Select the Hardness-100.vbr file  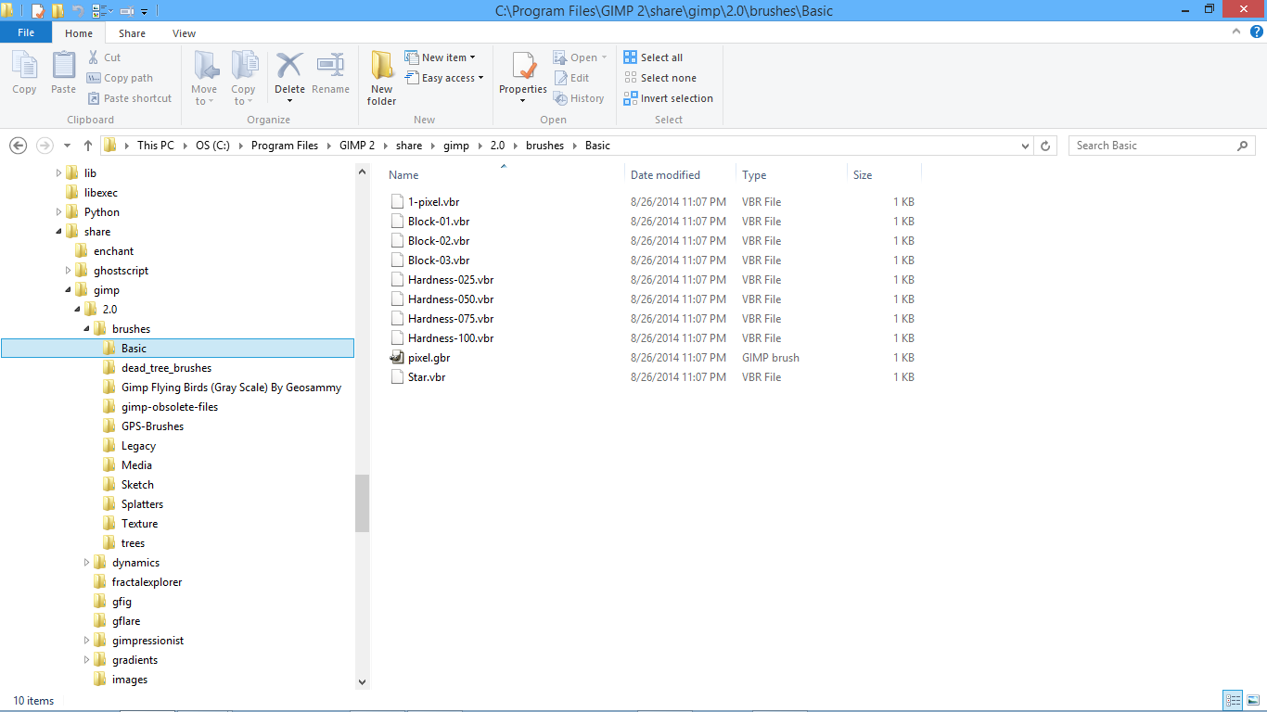pyautogui.click(x=451, y=338)
